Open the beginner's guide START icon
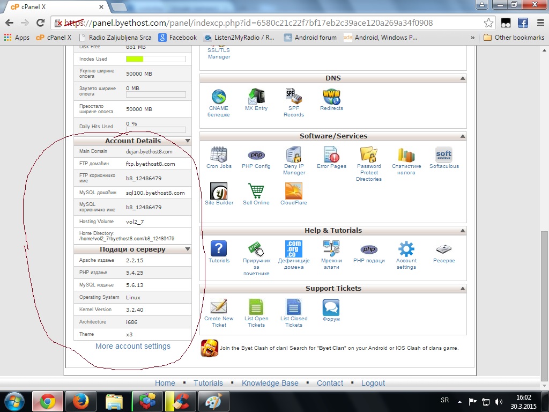Image resolution: width=549 pixels, height=412 pixels. coord(256,249)
